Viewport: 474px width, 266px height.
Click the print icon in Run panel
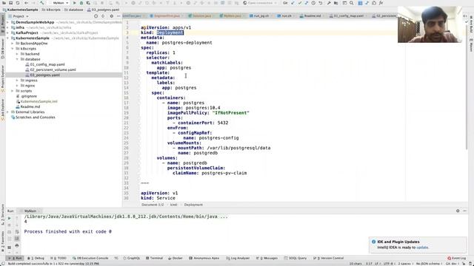[16, 245]
